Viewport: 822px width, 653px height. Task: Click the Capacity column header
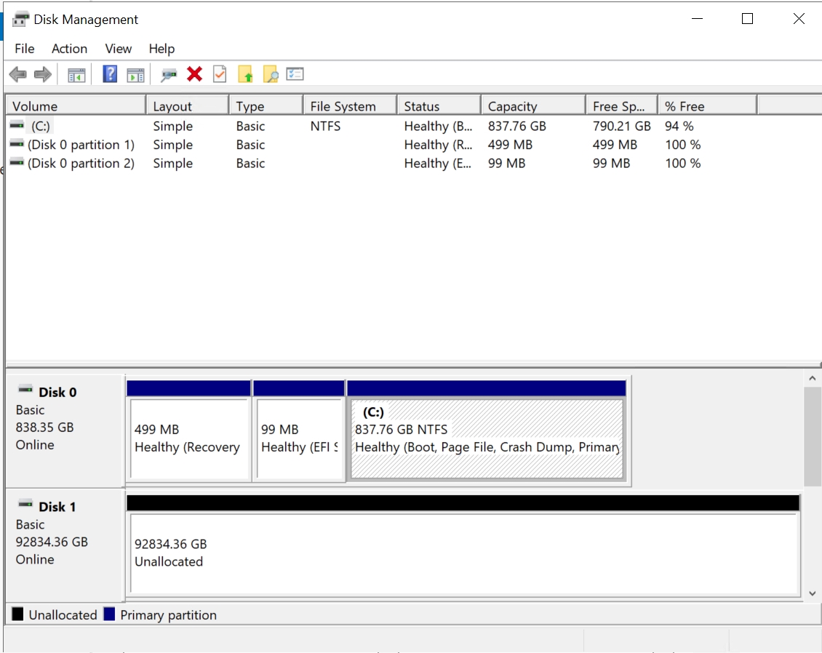point(513,105)
